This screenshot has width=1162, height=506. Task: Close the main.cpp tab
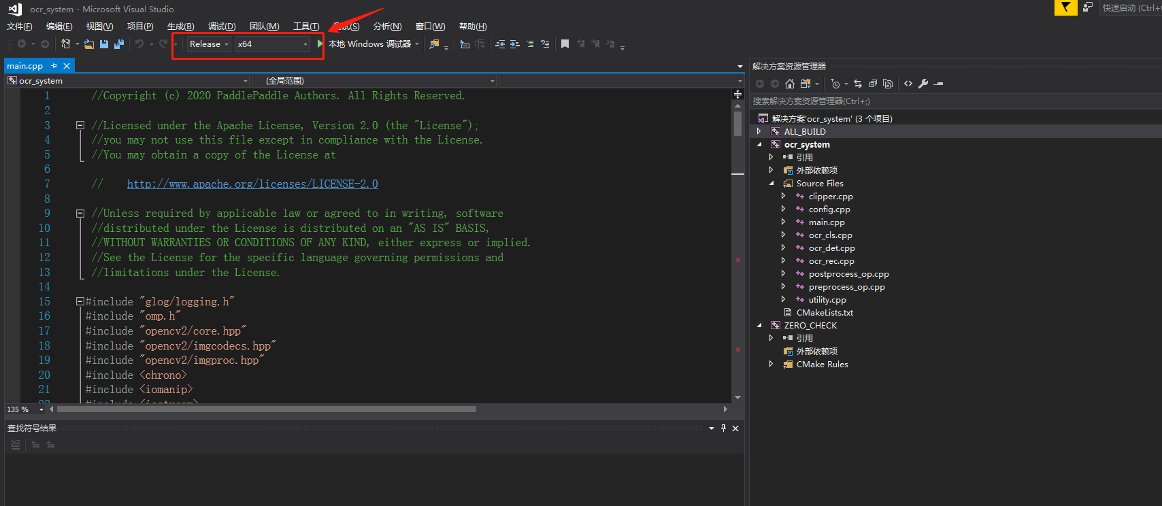click(67, 66)
